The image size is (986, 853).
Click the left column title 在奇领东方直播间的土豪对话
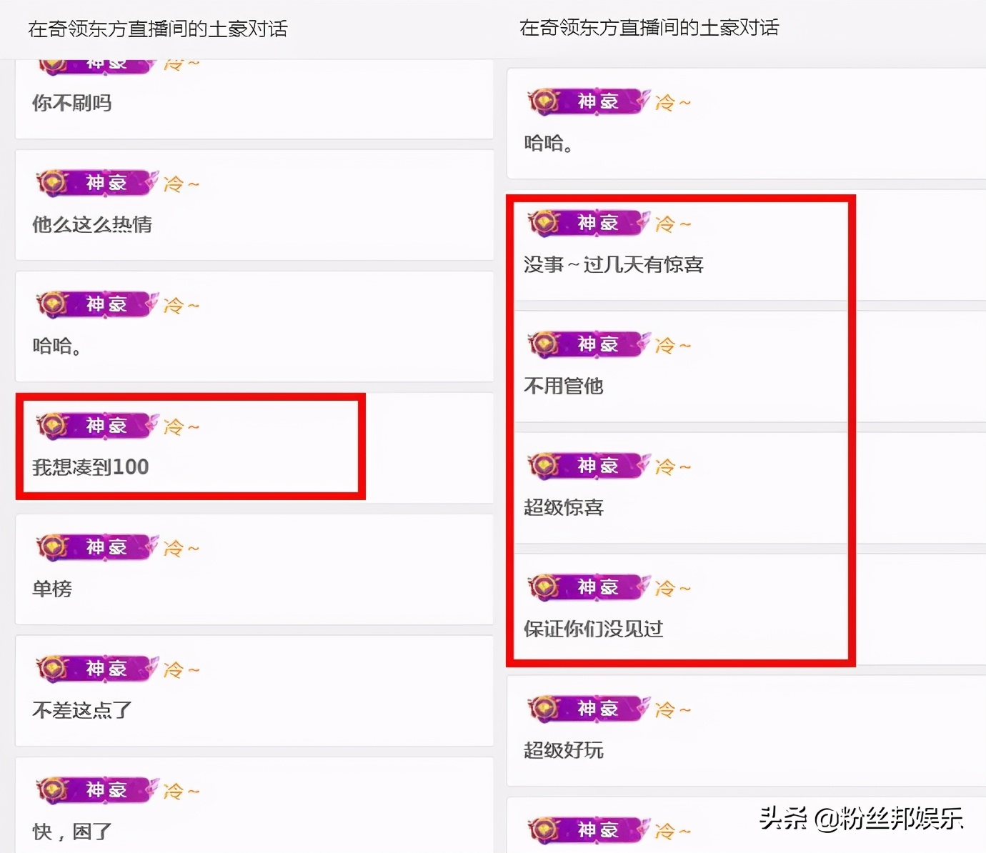(x=158, y=29)
